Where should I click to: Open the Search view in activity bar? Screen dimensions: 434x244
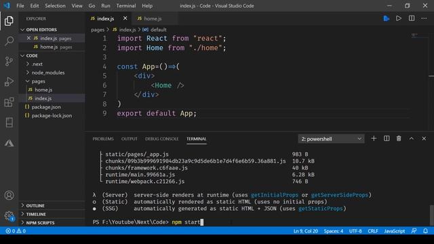pyautogui.click(x=9, y=41)
